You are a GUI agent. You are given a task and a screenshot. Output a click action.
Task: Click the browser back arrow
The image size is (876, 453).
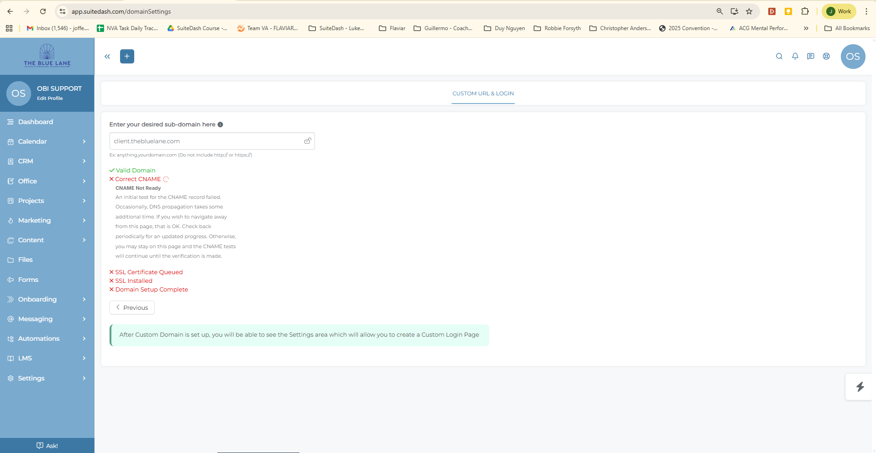(x=10, y=11)
